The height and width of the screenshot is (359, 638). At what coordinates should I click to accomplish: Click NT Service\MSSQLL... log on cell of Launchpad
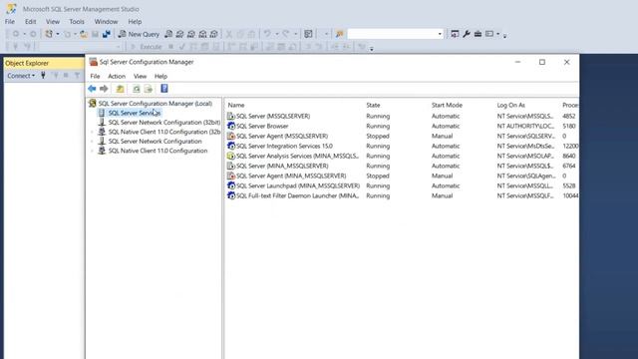pos(525,185)
